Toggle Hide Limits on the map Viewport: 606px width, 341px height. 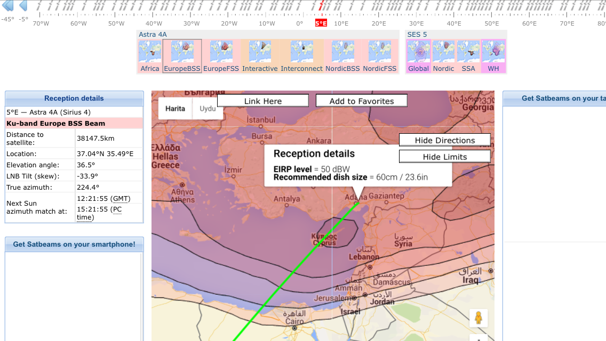(444, 157)
